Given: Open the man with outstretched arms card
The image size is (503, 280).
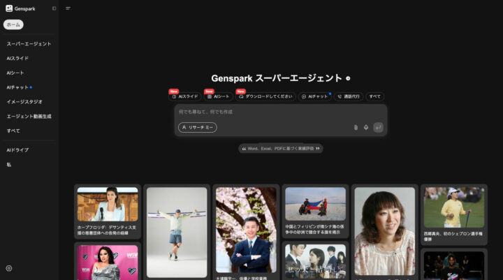Looking at the screenshot, I should click(177, 233).
